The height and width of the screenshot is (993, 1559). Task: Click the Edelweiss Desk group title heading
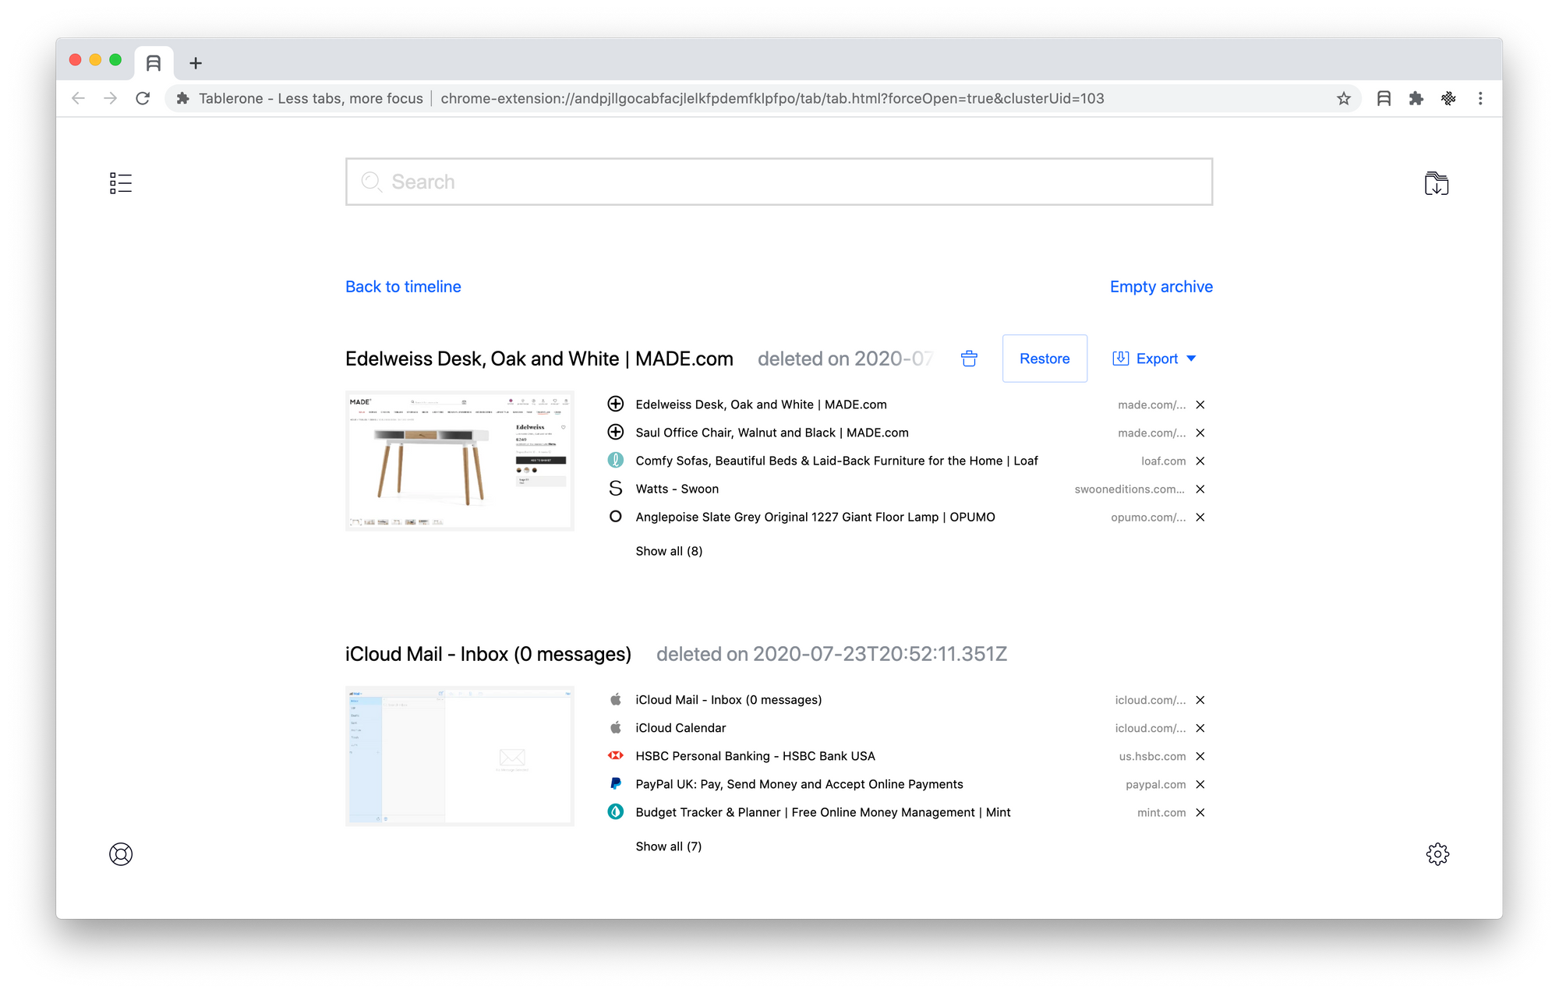[539, 359]
